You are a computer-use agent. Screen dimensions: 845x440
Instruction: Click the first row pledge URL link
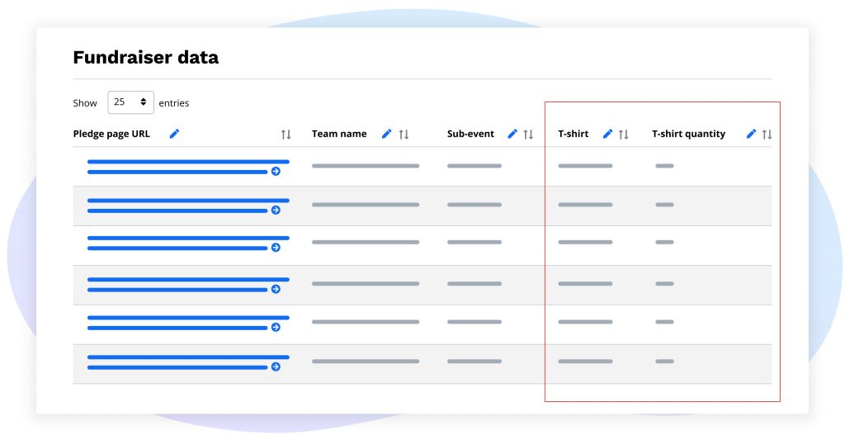188,162
